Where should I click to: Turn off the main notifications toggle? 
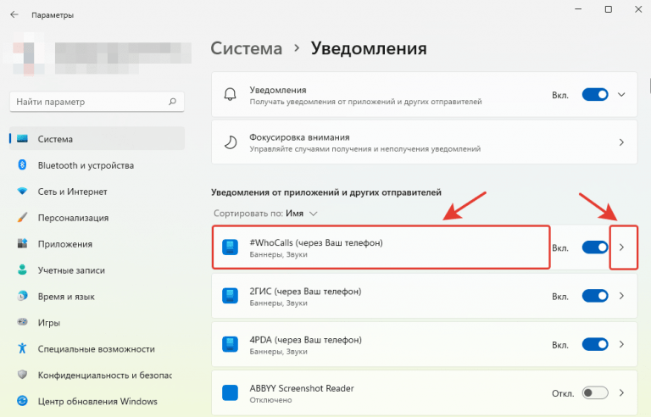tap(595, 95)
